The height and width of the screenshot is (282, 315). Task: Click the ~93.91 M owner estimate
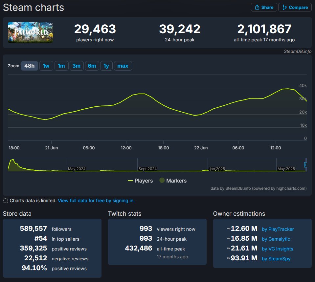[x=242, y=258]
